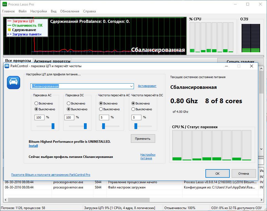Click the Парковка AC slider handle

pyautogui.click(x=53, y=126)
